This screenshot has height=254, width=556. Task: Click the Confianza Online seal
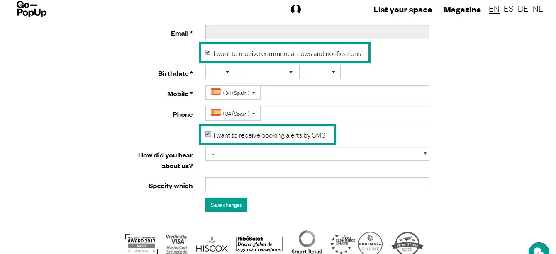370,243
